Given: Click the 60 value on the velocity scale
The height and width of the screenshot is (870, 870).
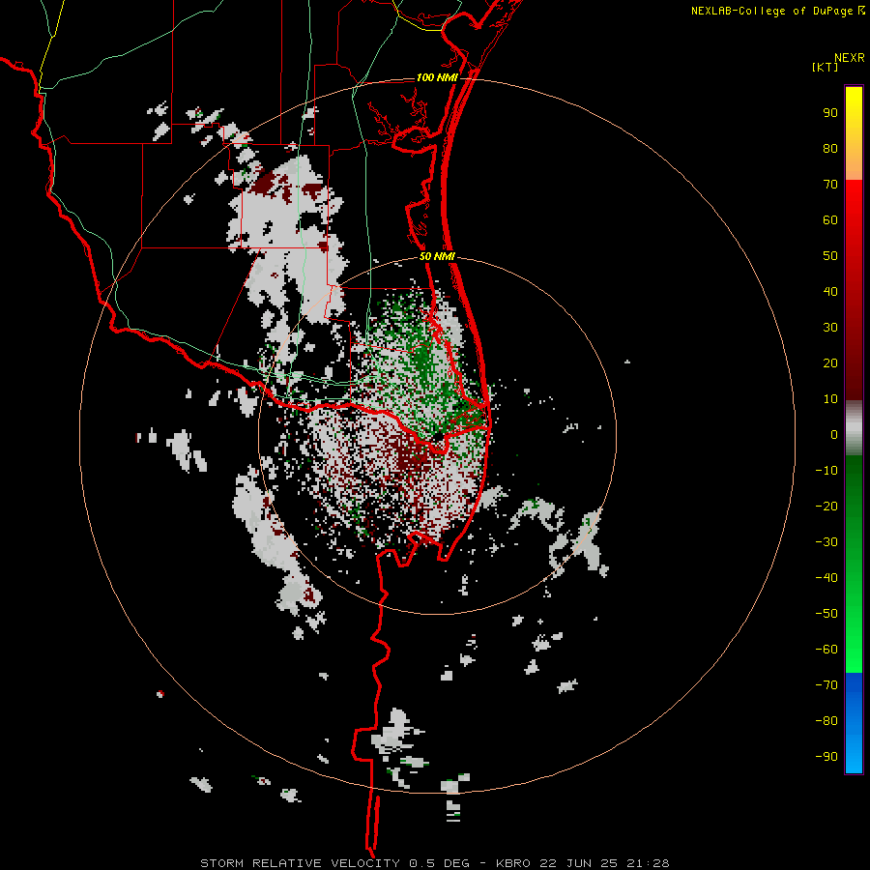Looking at the screenshot, I should tap(830, 220).
